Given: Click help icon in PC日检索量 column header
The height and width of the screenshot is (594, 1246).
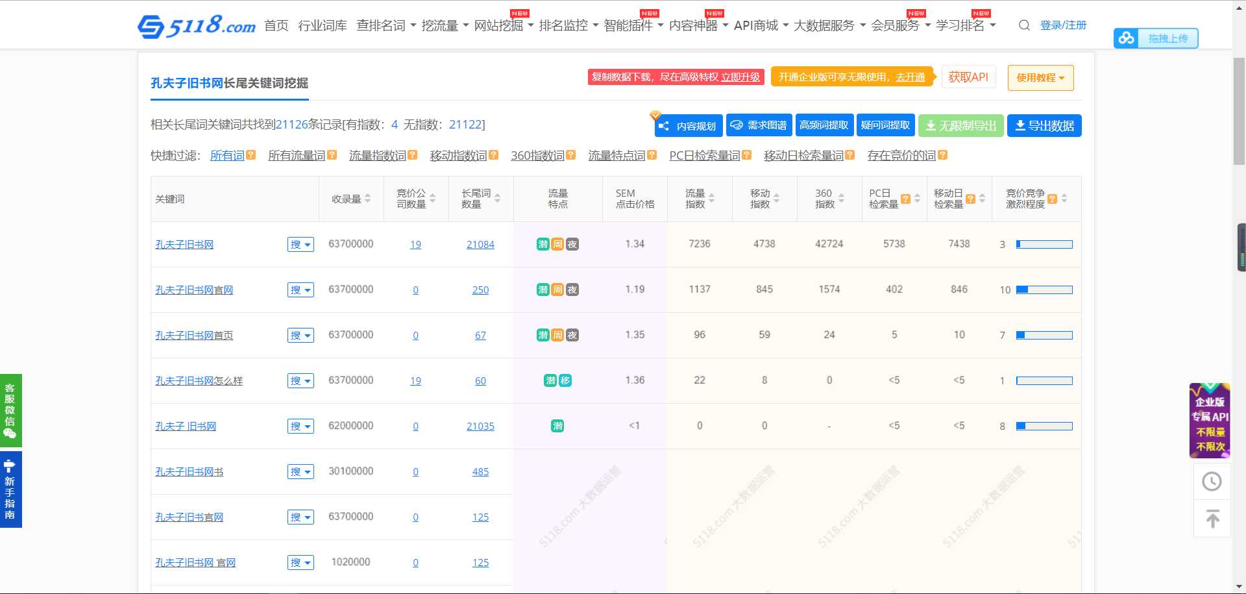Looking at the screenshot, I should 906,199.
